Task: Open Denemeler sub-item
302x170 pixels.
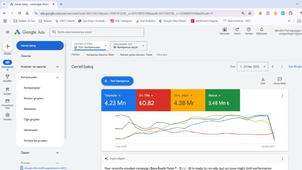Action: [x=30, y=130]
